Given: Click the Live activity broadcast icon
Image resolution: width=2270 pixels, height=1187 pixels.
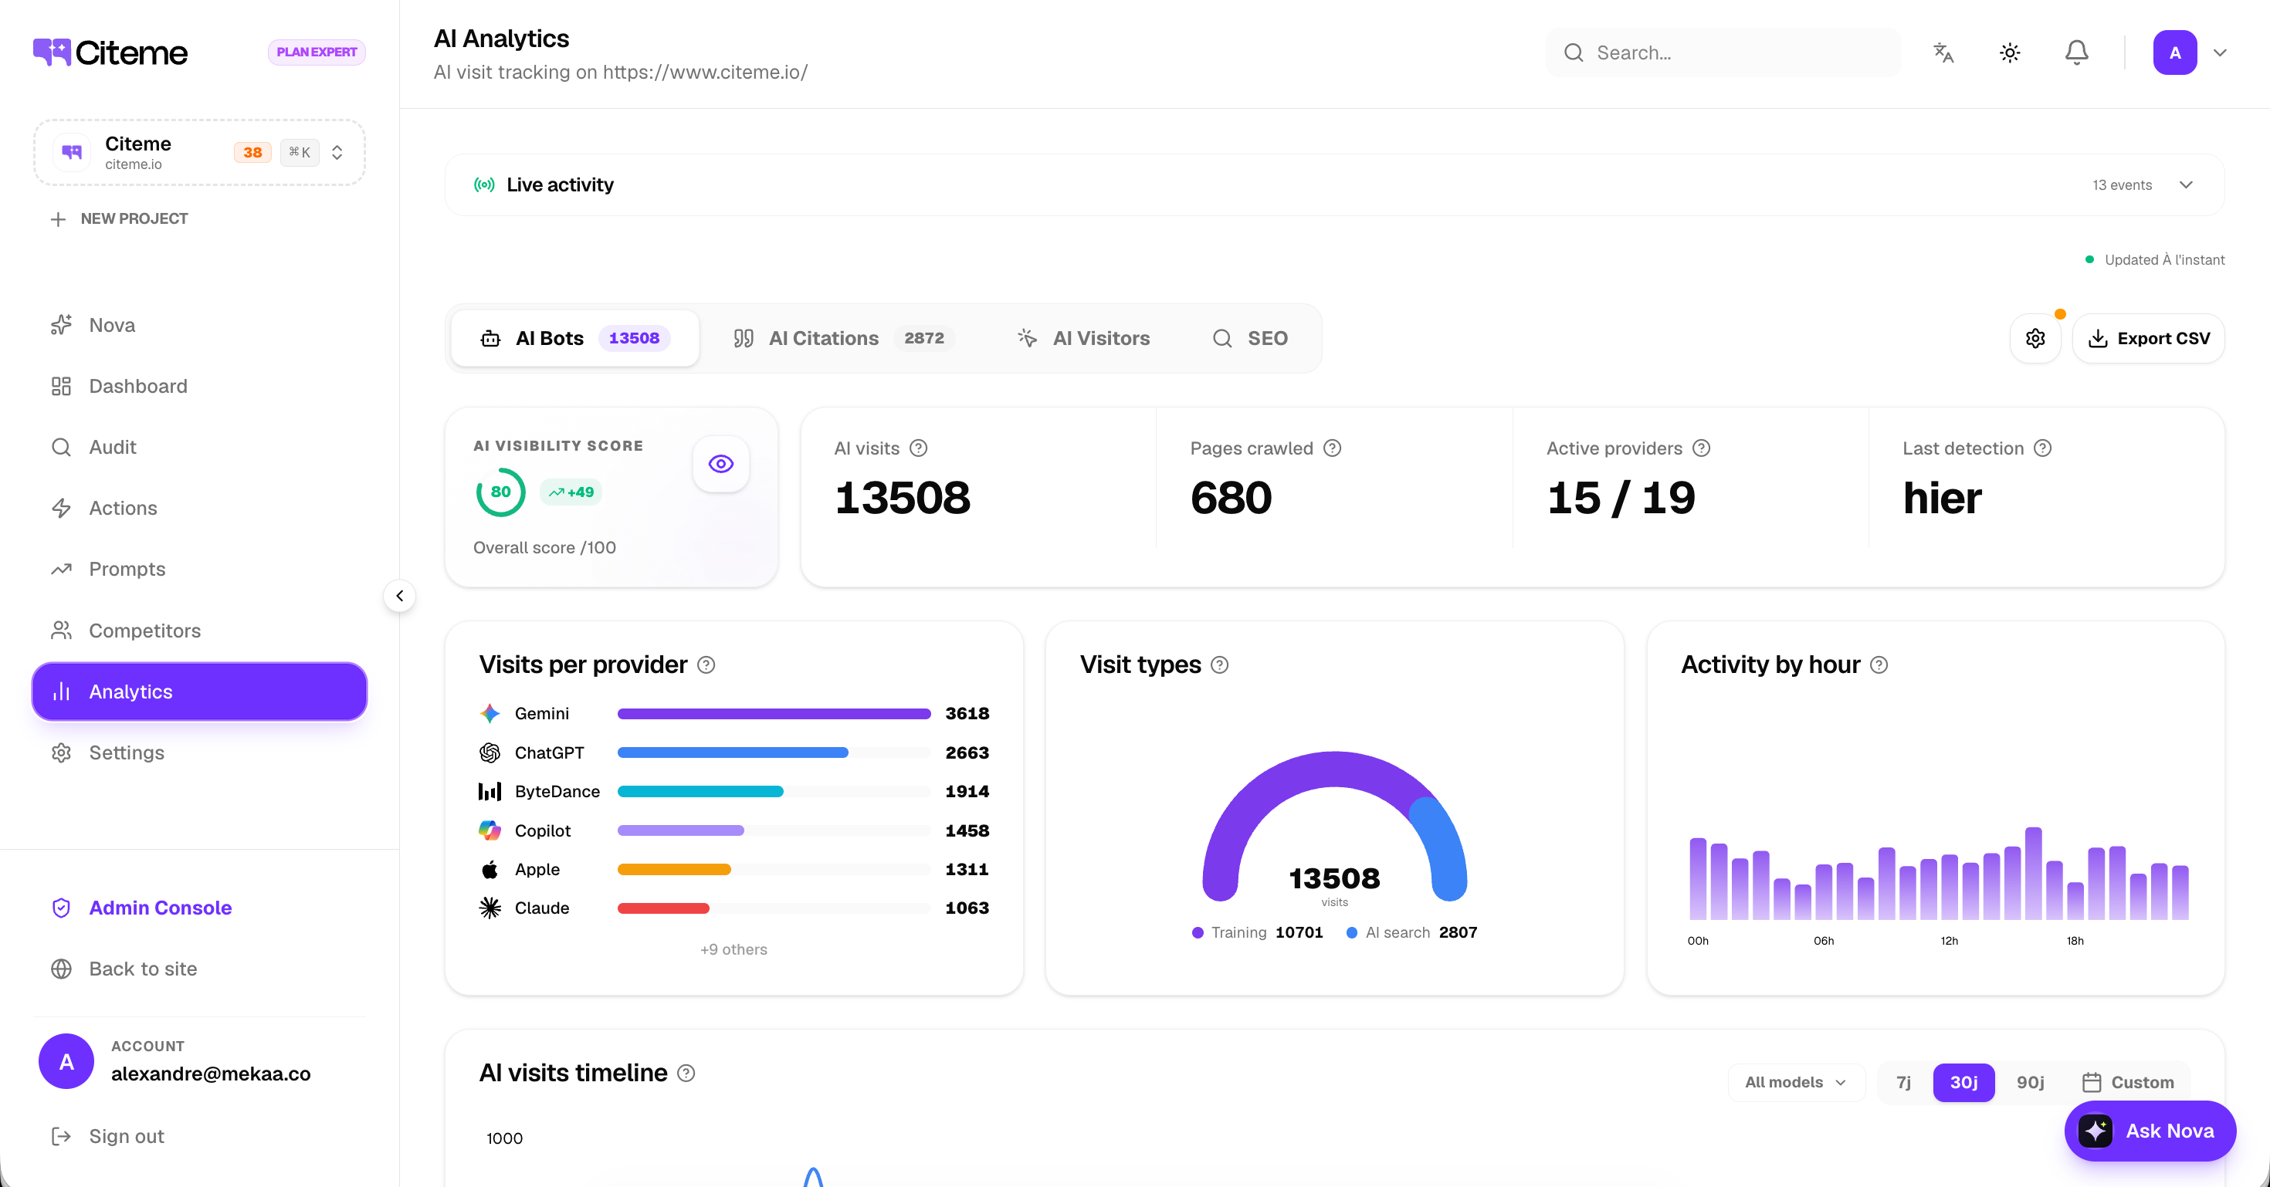Looking at the screenshot, I should click(484, 185).
